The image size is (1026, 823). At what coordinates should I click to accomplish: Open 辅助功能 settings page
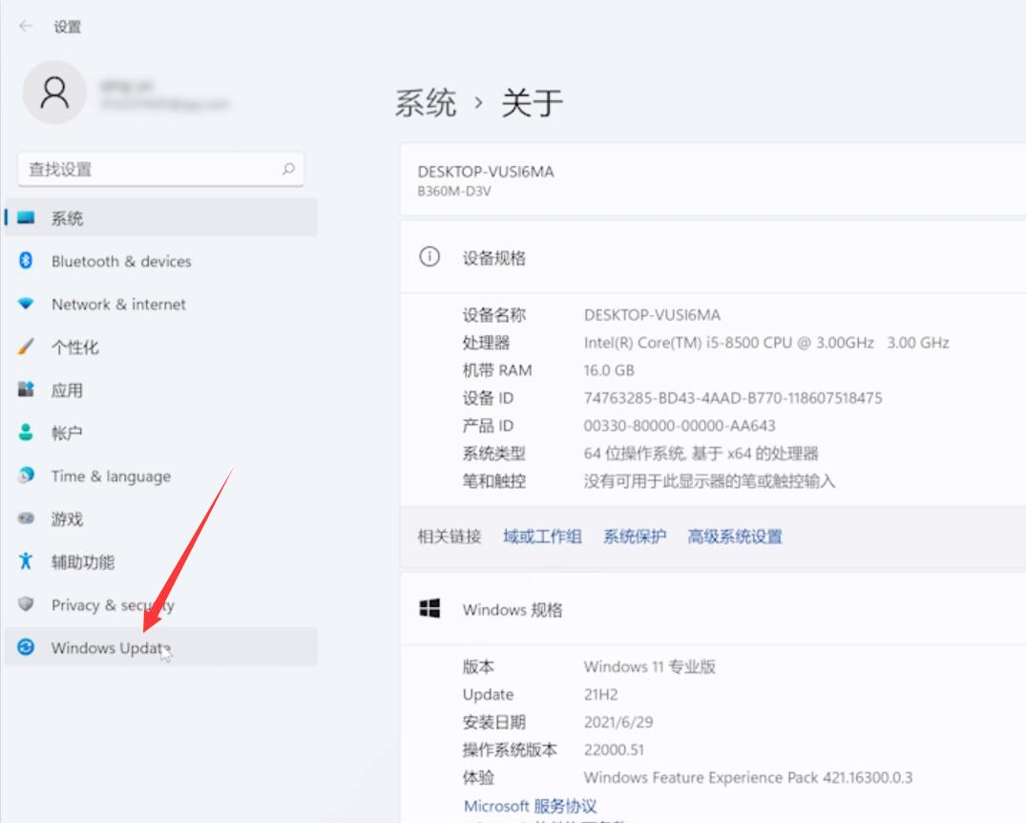click(161, 561)
